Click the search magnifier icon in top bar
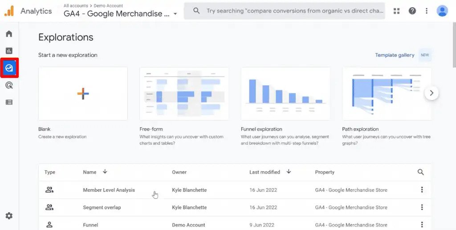 (196, 11)
